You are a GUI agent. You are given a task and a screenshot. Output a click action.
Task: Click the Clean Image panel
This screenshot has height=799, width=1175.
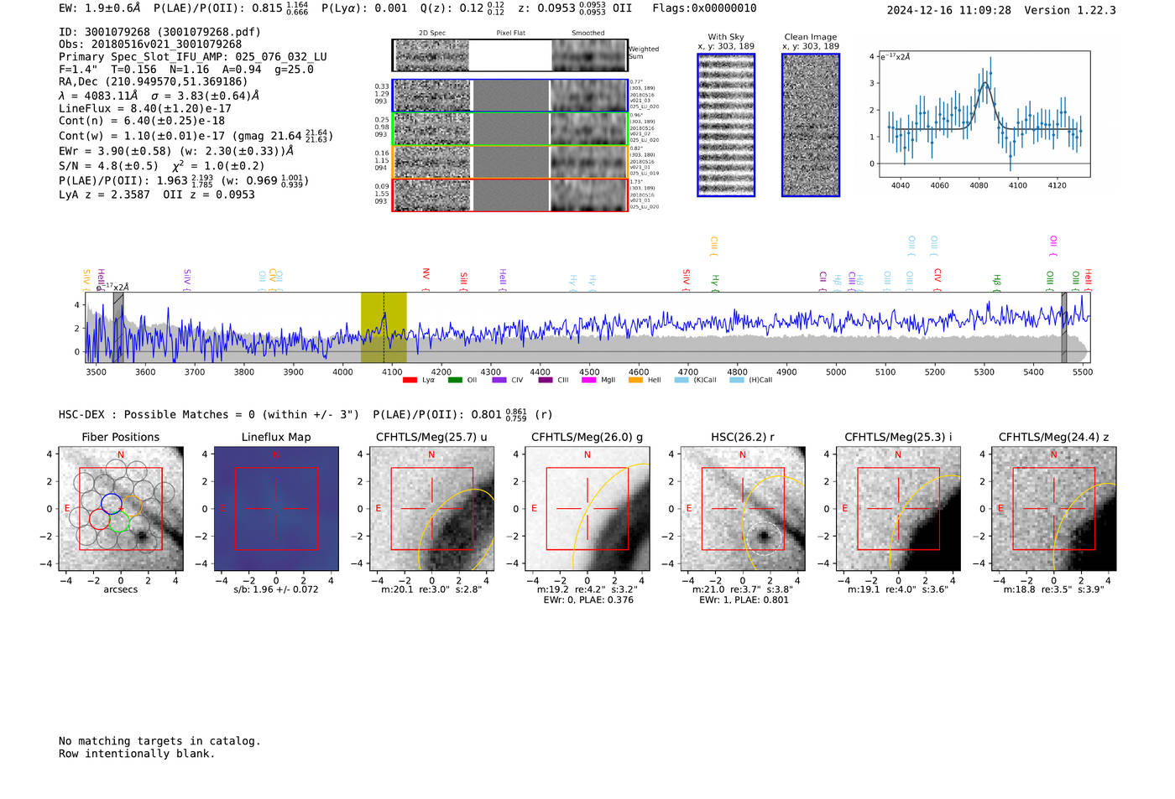click(x=811, y=125)
